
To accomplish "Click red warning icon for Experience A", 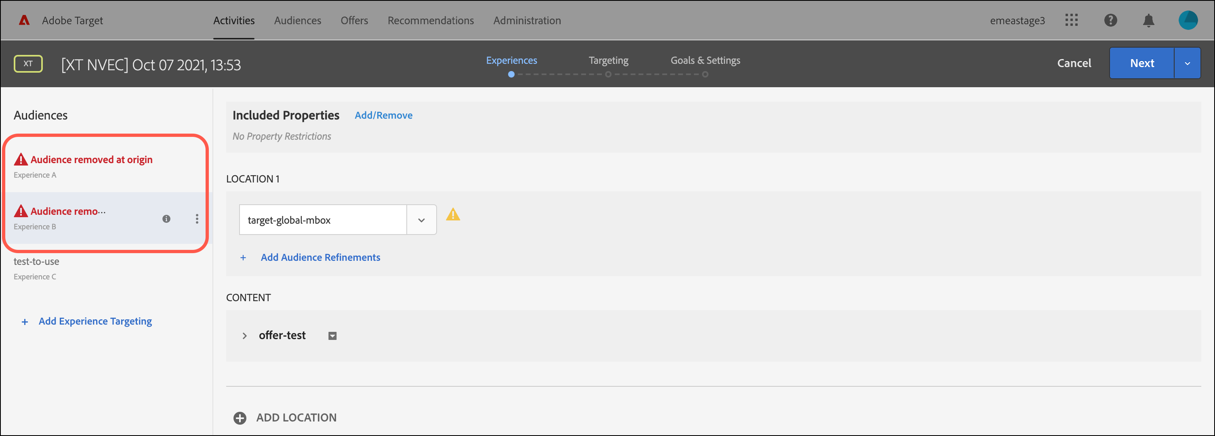I will tap(21, 159).
